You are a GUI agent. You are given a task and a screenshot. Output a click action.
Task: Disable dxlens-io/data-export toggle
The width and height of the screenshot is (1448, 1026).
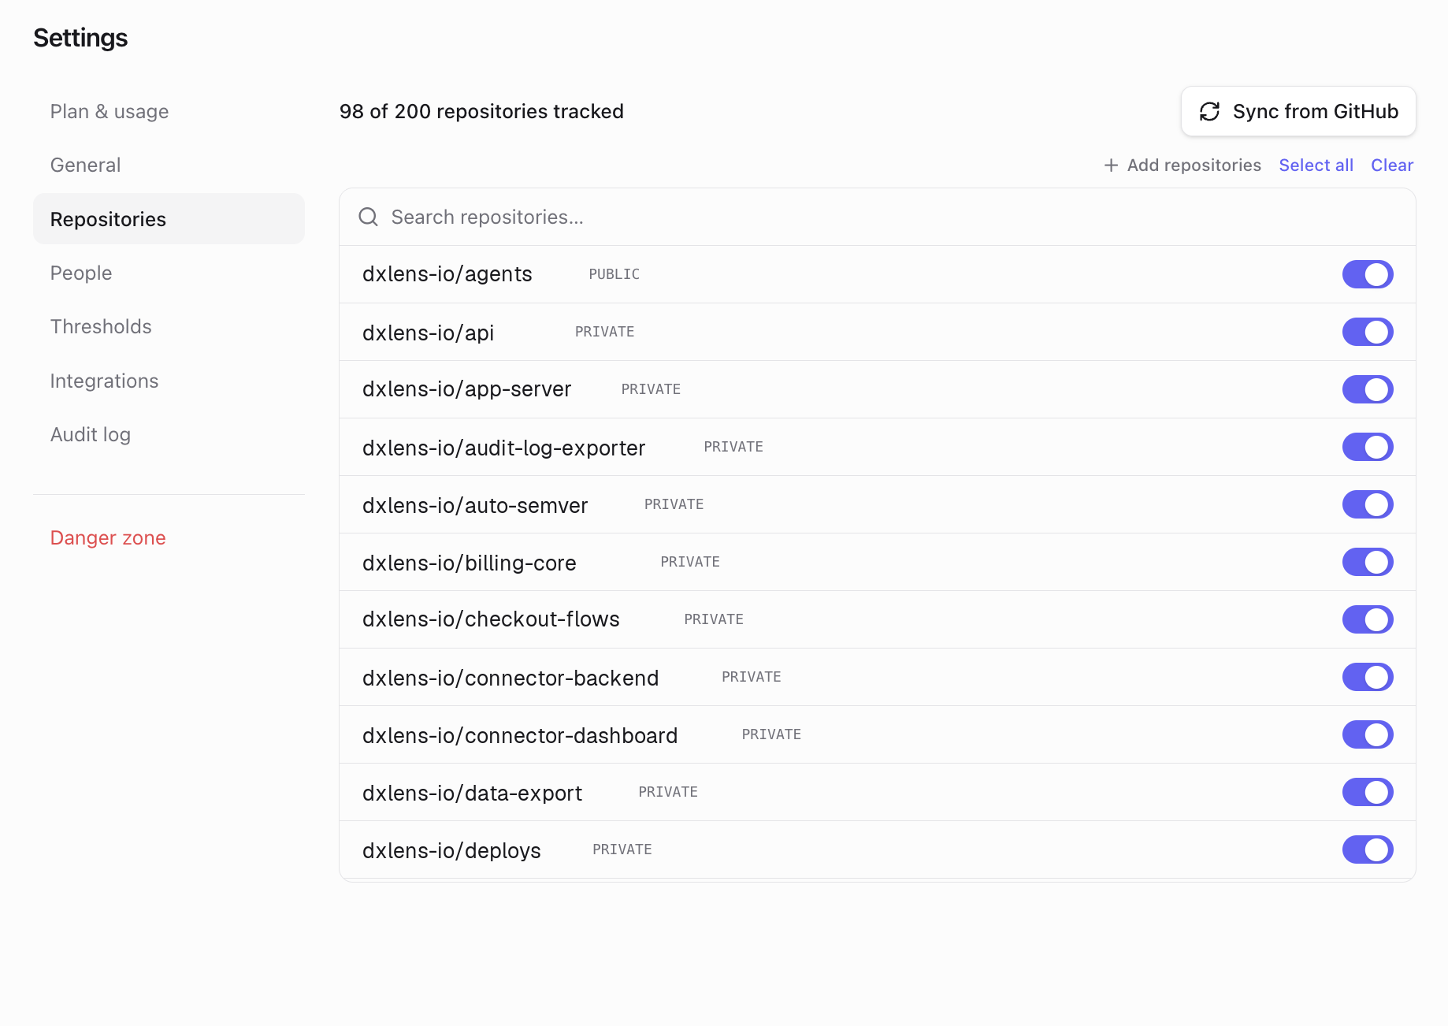point(1368,792)
